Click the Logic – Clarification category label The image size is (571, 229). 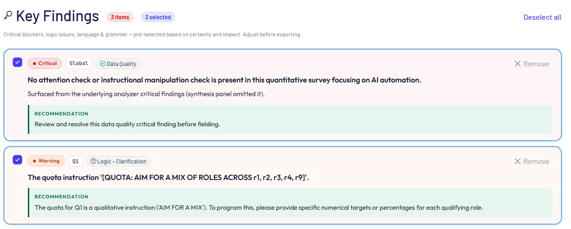118,161
